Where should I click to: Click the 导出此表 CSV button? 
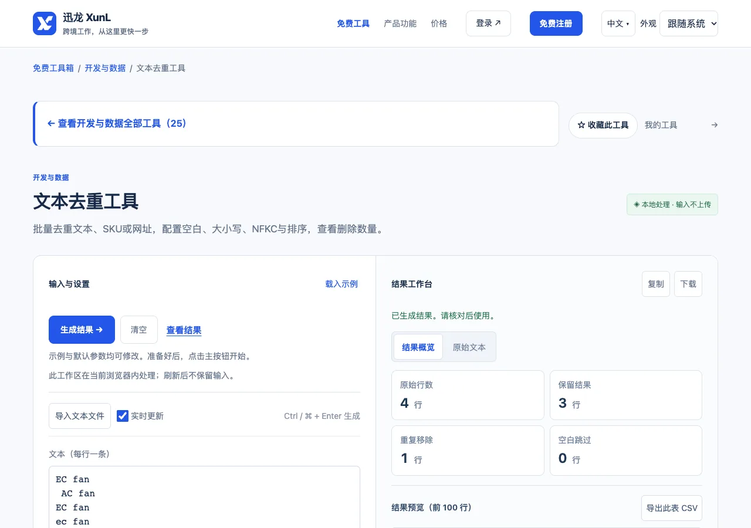(672, 508)
